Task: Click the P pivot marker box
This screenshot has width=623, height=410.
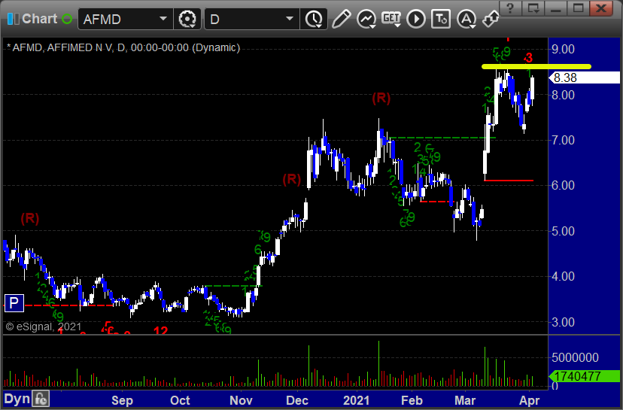Action: click(x=14, y=303)
